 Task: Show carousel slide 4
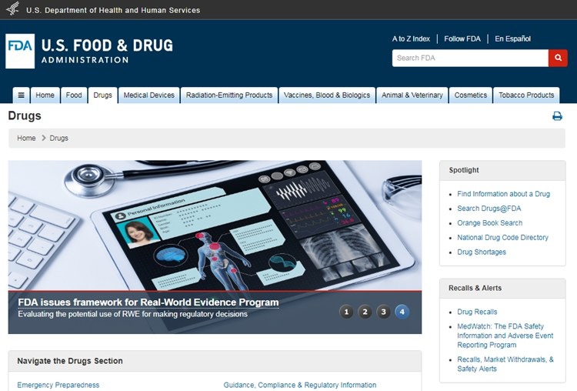(402, 312)
